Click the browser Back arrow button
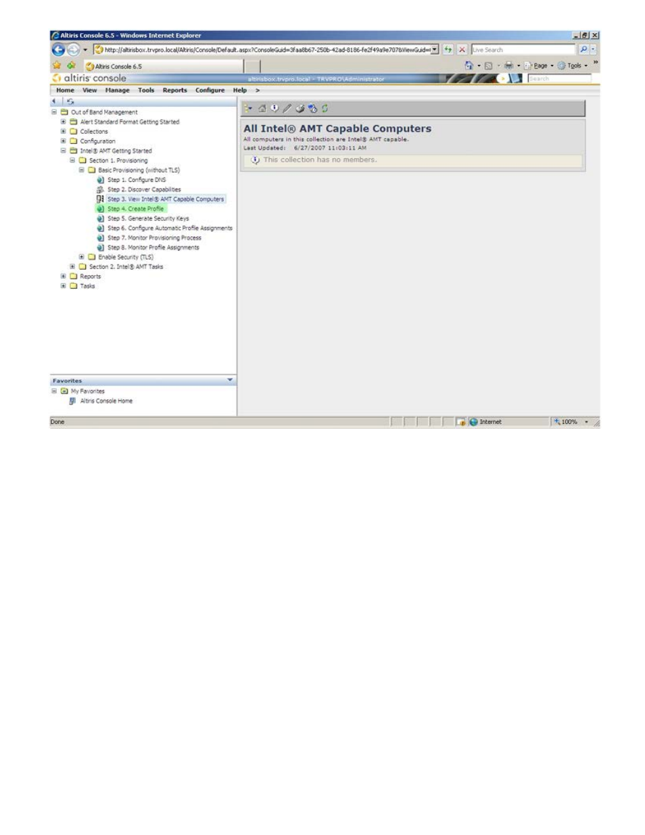 [59, 49]
